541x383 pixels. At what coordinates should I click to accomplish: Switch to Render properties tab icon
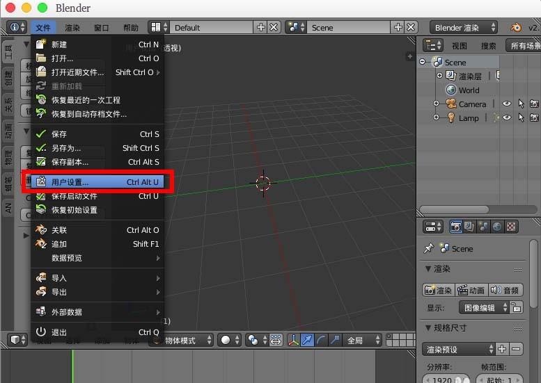click(x=456, y=227)
